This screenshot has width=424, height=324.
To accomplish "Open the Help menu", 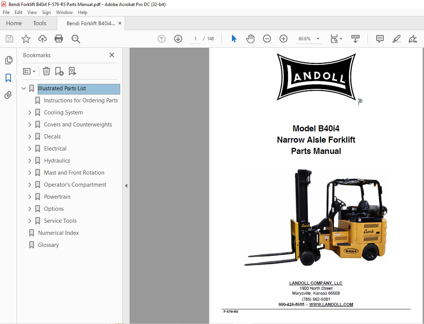I will point(82,12).
